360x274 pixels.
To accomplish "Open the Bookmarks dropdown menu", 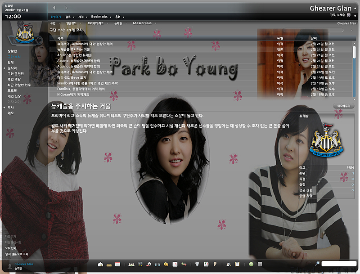I will pos(101,17).
